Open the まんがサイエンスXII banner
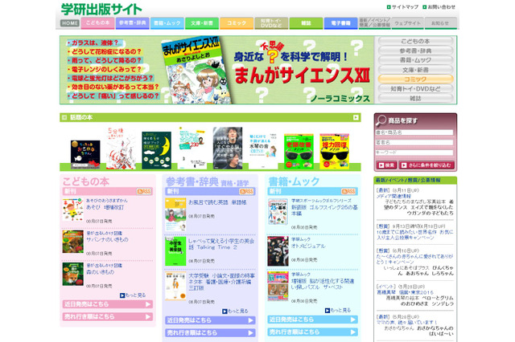Screen dimensions: 515x342 click(216, 70)
